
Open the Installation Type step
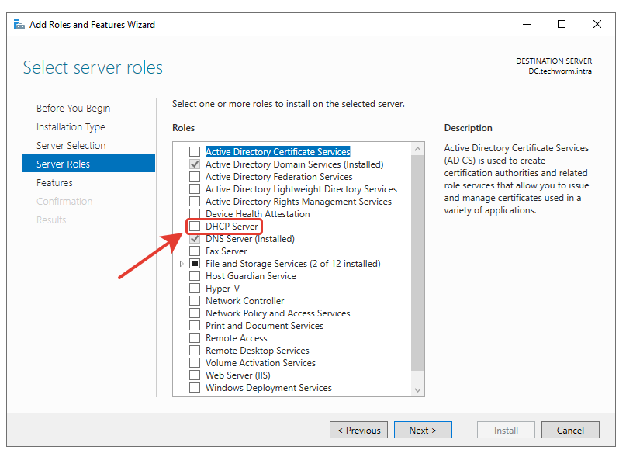click(71, 127)
